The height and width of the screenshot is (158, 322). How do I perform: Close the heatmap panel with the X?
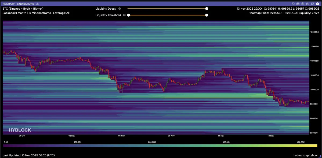(317, 4)
